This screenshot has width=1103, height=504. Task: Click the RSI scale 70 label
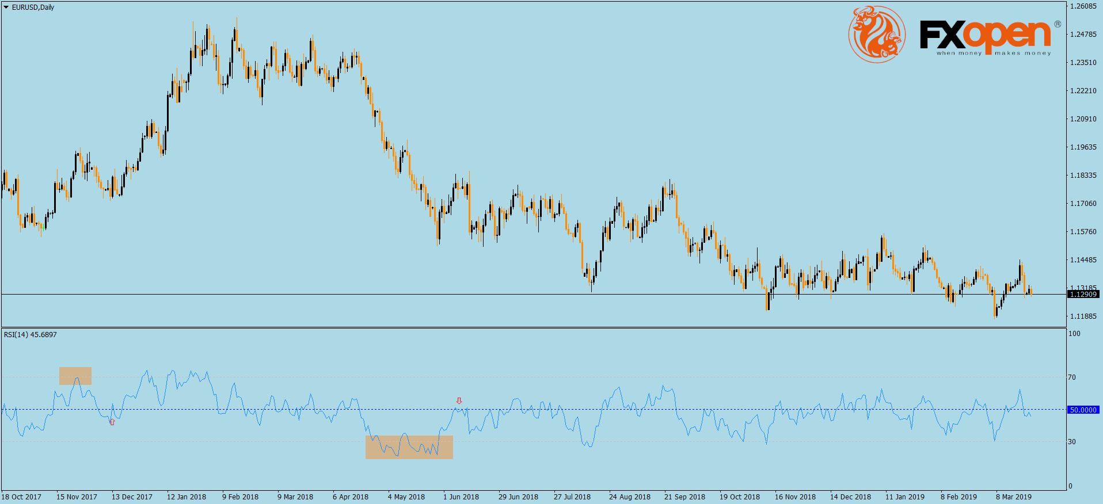[1071, 377]
